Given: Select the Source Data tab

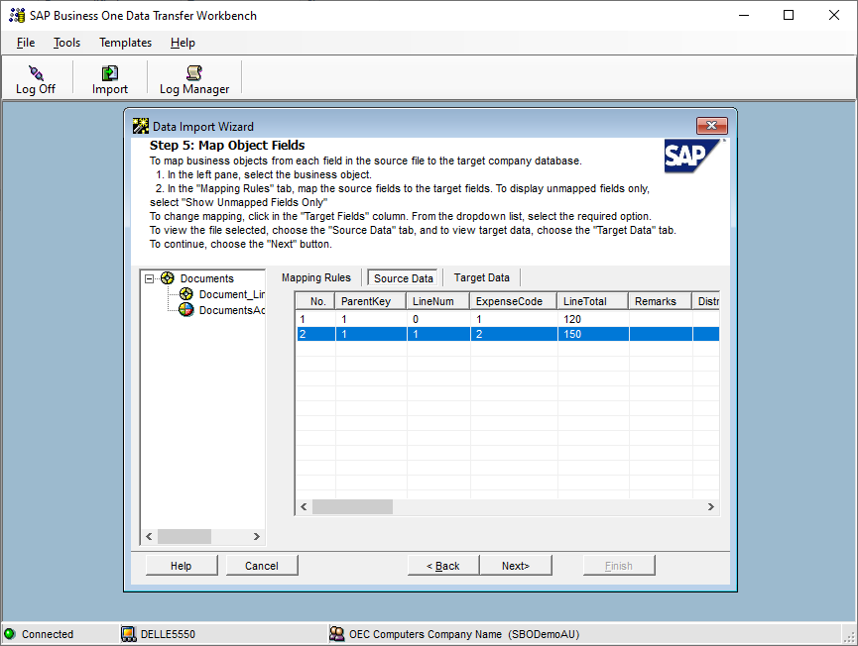Looking at the screenshot, I should [404, 278].
